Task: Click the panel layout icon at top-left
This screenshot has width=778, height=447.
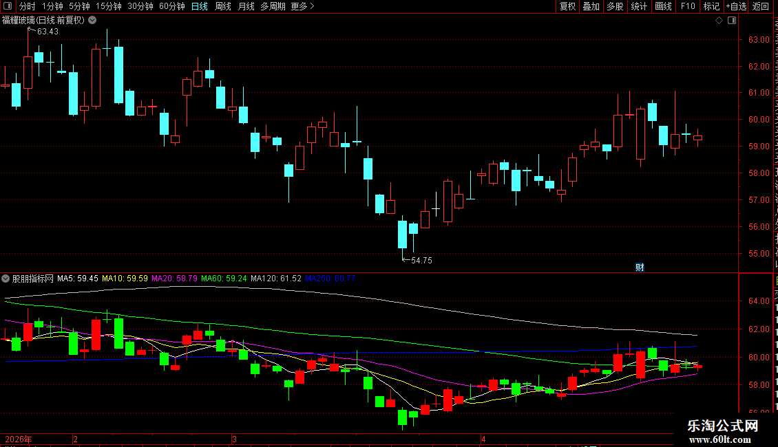Action: (x=8, y=6)
